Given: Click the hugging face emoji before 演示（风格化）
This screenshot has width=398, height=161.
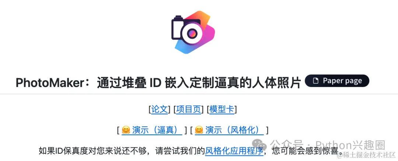Looking at the screenshot, I should [x=199, y=130].
